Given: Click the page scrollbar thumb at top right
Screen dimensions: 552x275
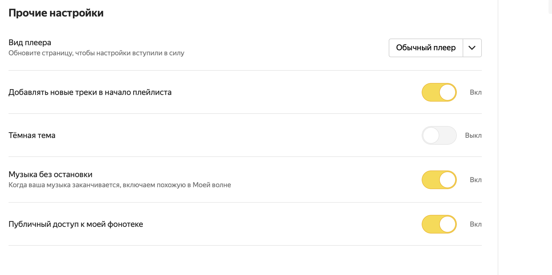Looking at the screenshot, I should 550,7.
